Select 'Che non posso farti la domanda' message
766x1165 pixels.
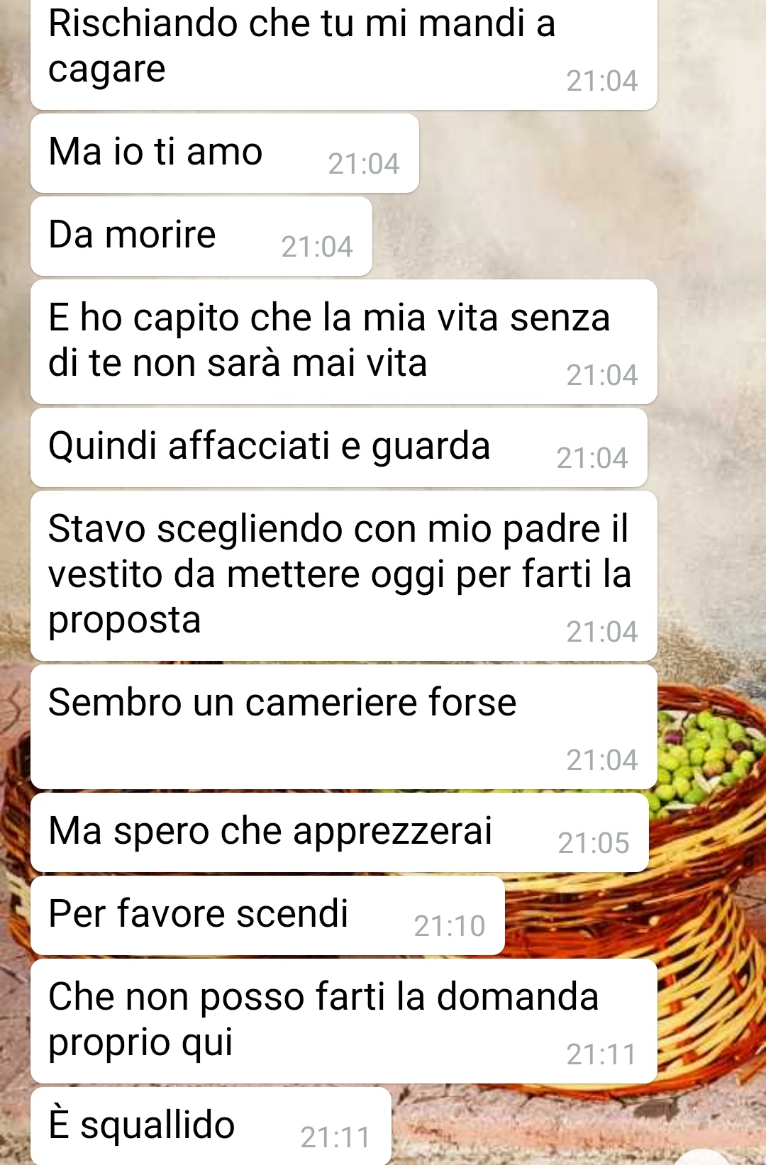coord(344,1021)
